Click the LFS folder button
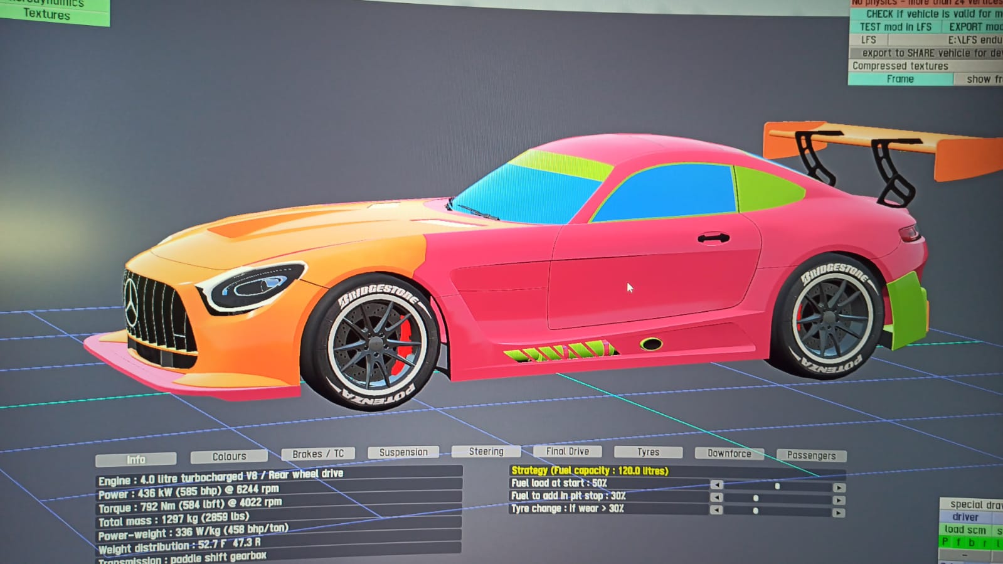This screenshot has height=564, width=1003. [869, 40]
